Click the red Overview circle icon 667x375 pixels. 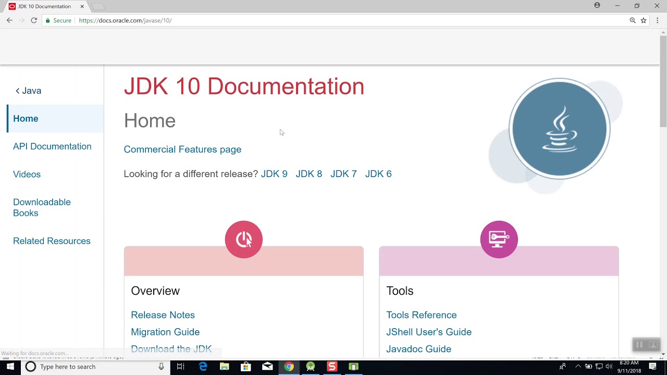click(244, 239)
